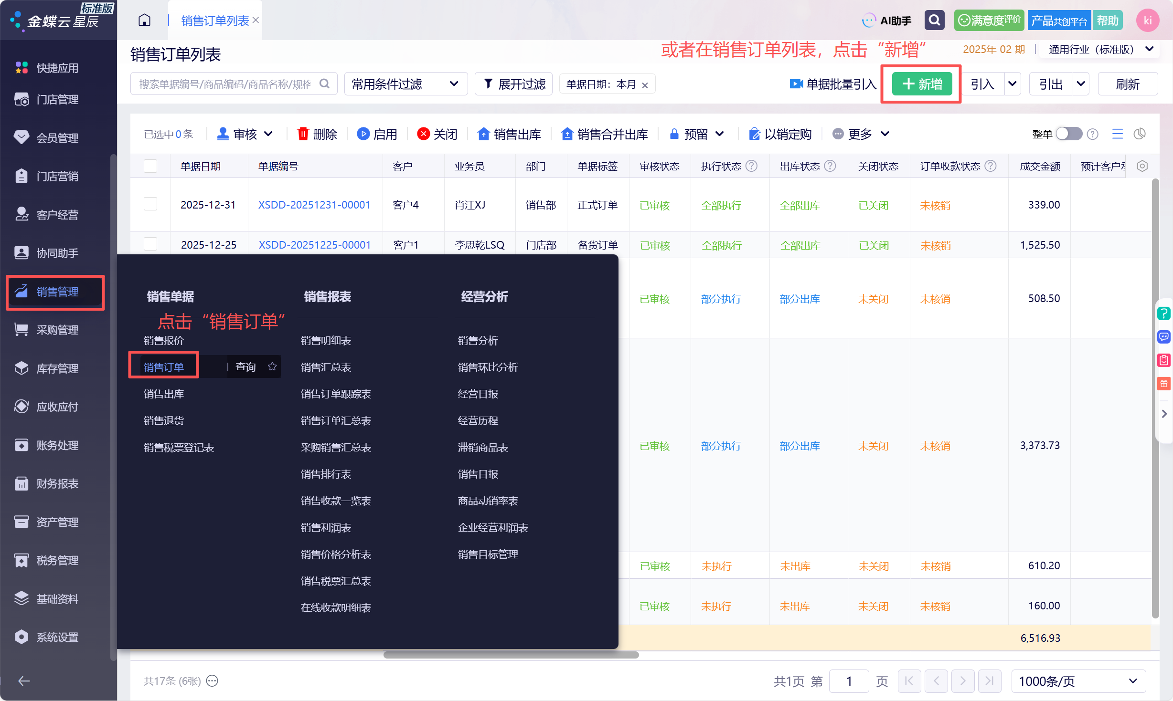The height and width of the screenshot is (701, 1173).
Task: Click the 以销定购 toolbar item
Action: pyautogui.click(x=780, y=134)
